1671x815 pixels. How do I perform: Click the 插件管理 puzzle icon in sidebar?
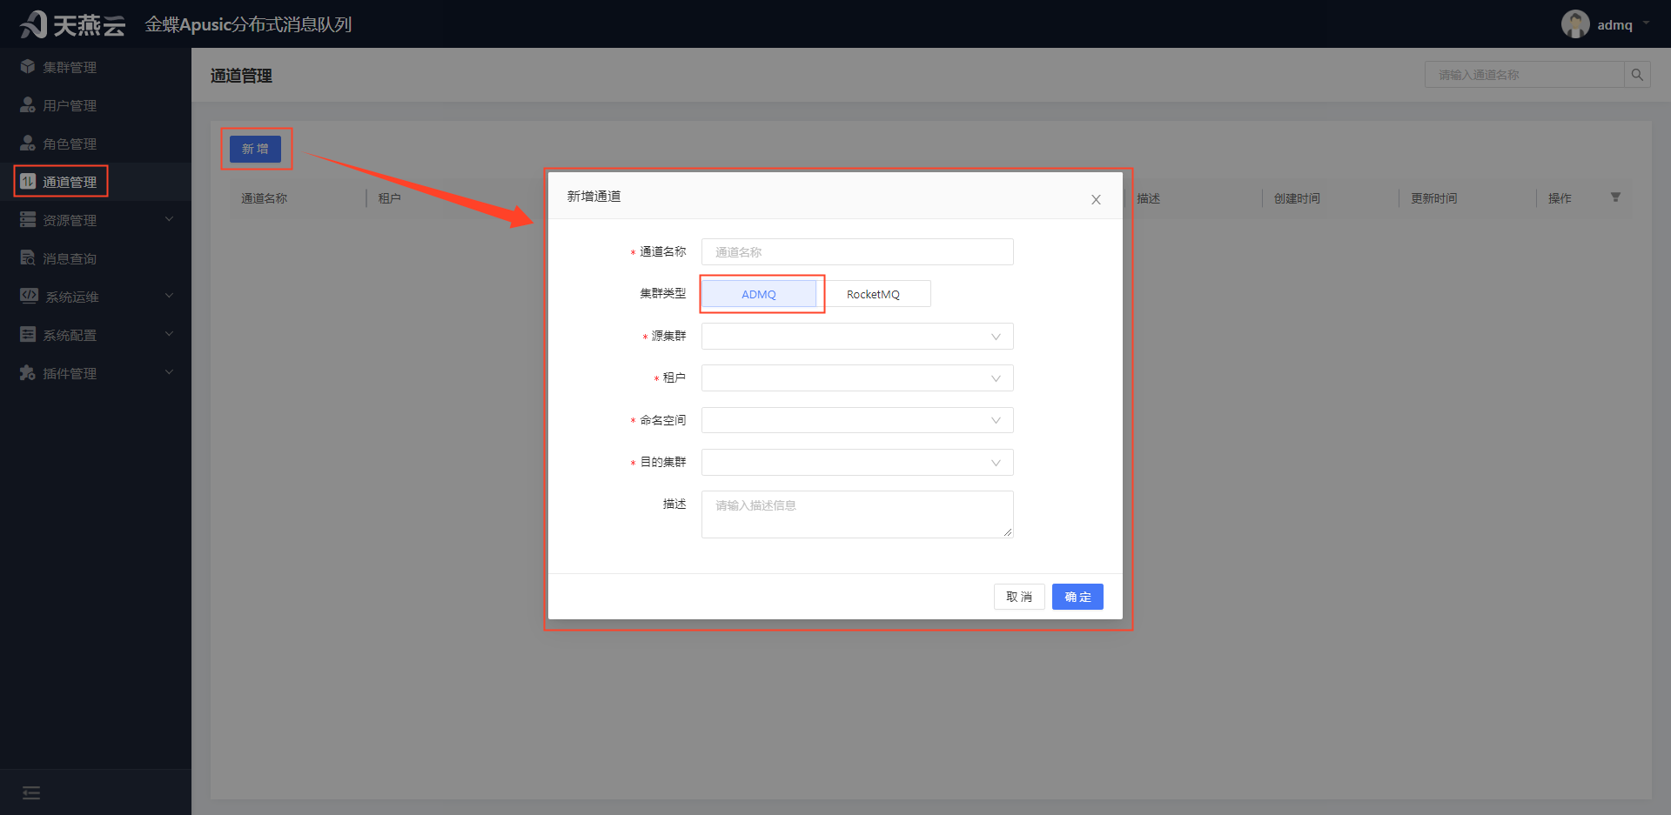pos(28,373)
